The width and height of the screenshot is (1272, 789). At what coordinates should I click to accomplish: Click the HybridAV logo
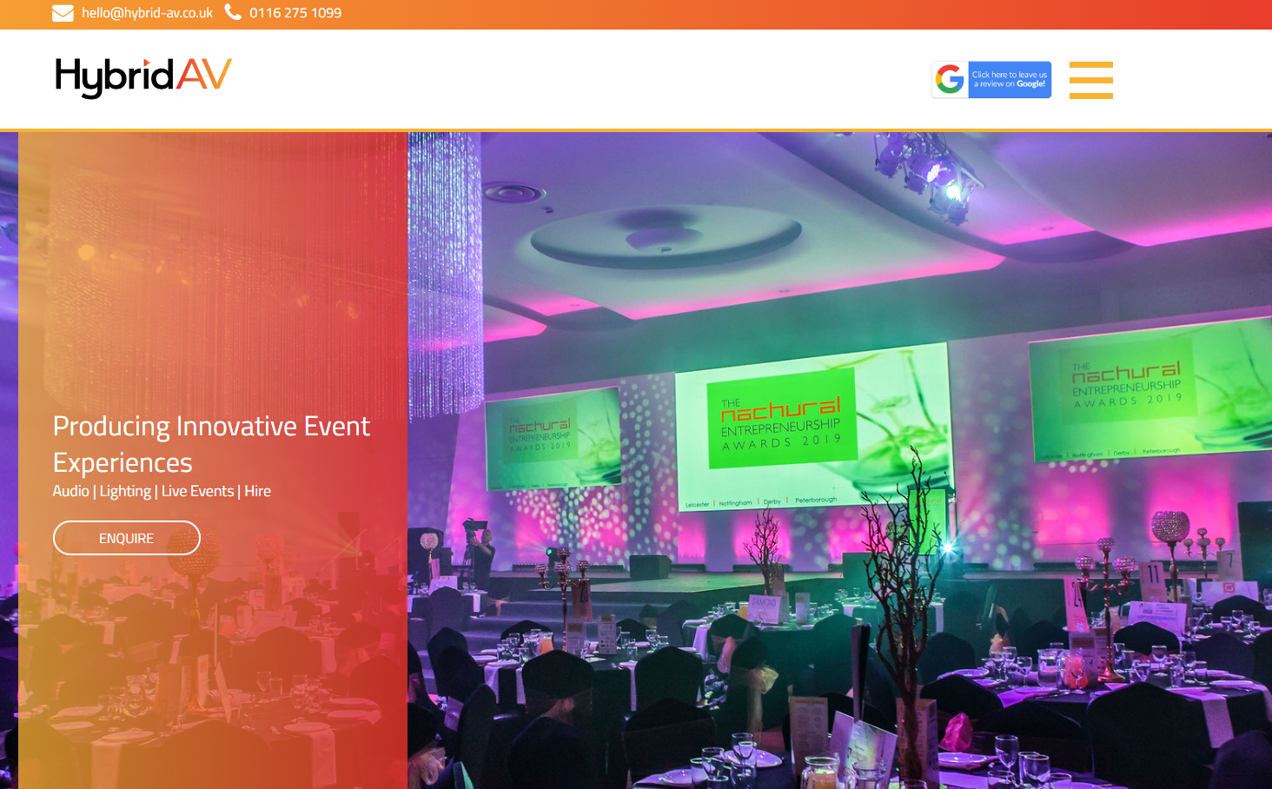click(142, 76)
